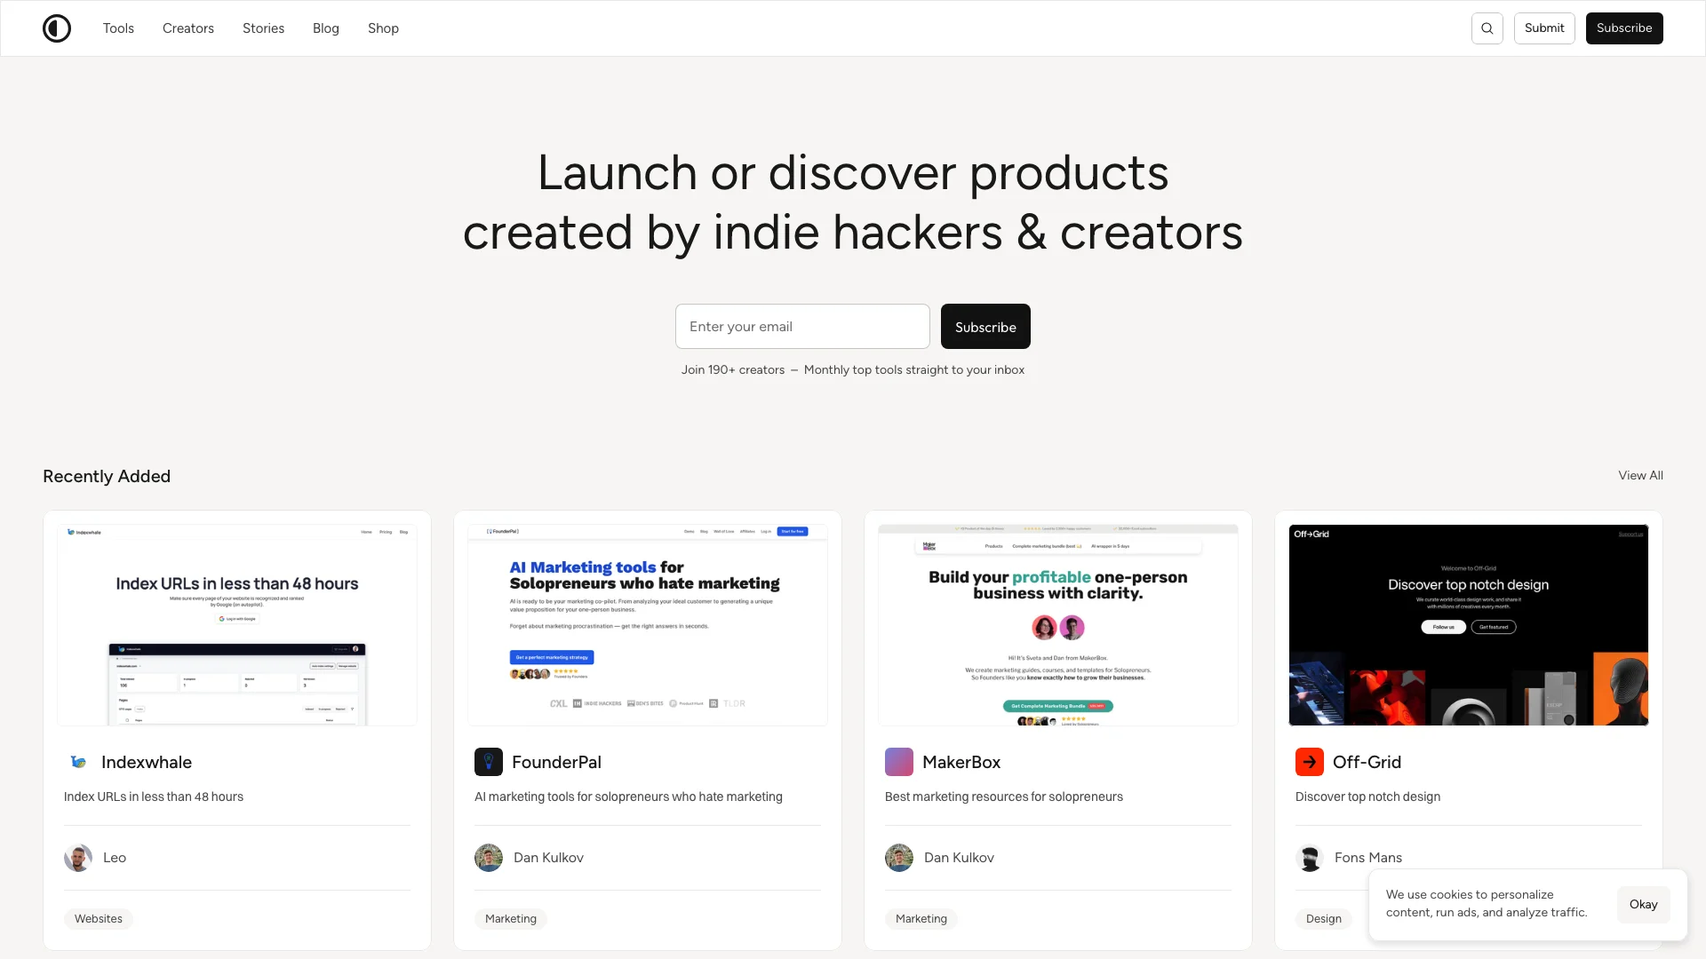This screenshot has width=1706, height=959.
Task: Click the Marketing tag on MakerBox card
Action: pyautogui.click(x=921, y=917)
